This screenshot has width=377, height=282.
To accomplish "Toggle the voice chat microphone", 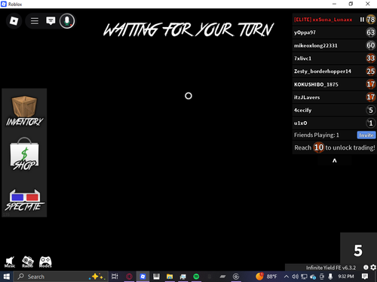I will pyautogui.click(x=67, y=21).
